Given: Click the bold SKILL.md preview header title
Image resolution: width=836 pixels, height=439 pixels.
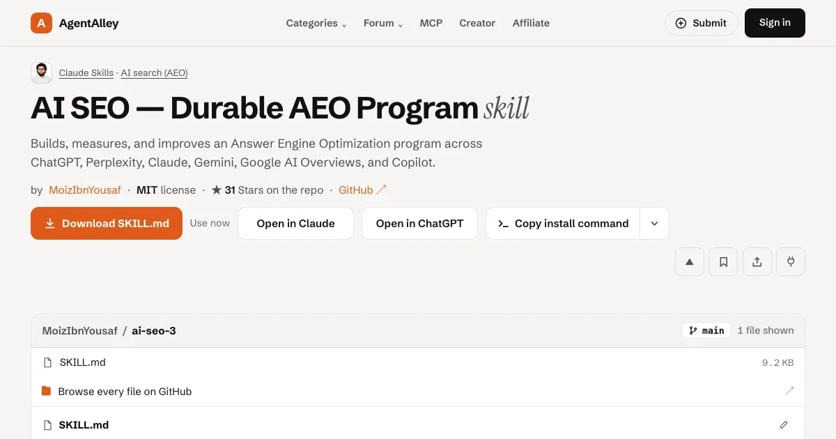Looking at the screenshot, I should (x=84, y=425).
